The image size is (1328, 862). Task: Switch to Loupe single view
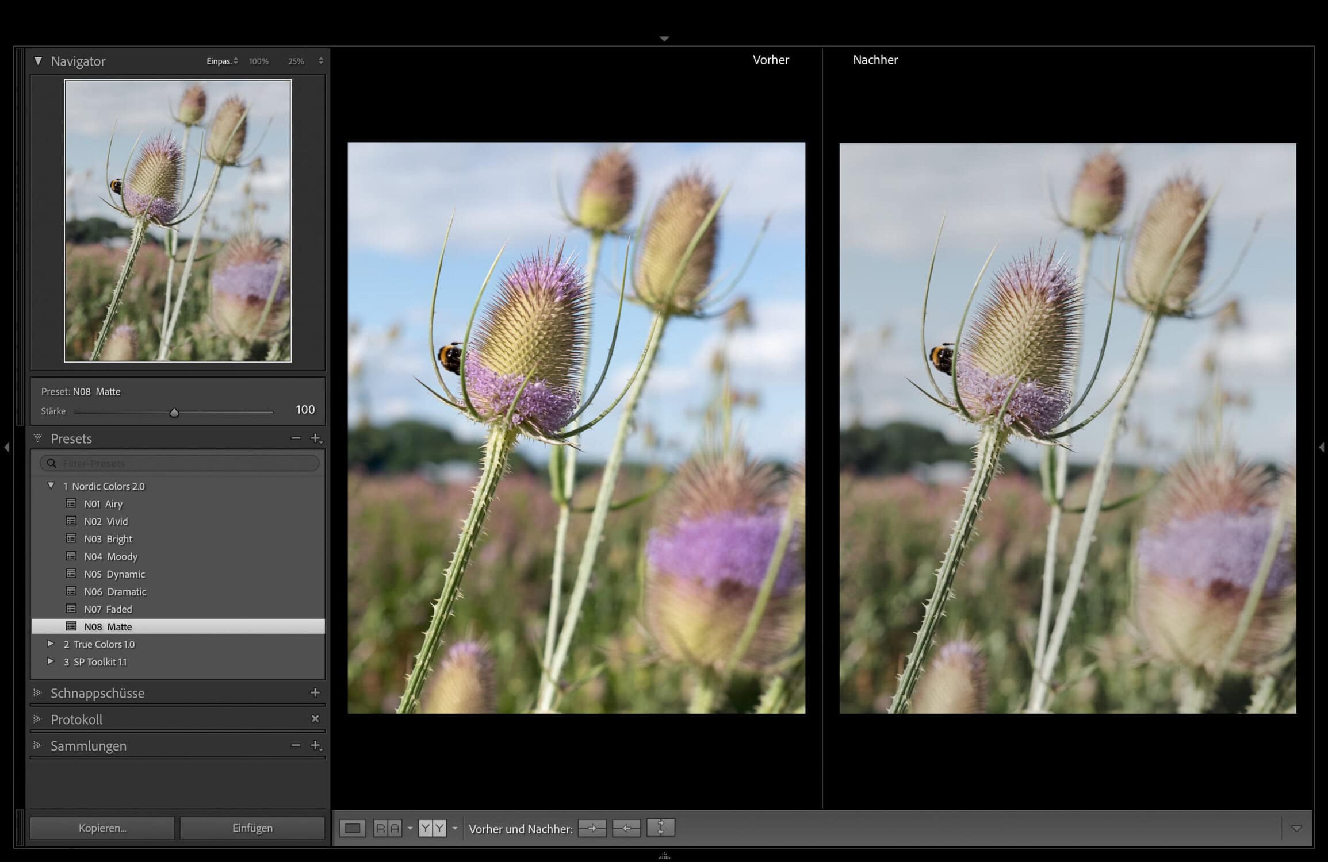(x=352, y=828)
